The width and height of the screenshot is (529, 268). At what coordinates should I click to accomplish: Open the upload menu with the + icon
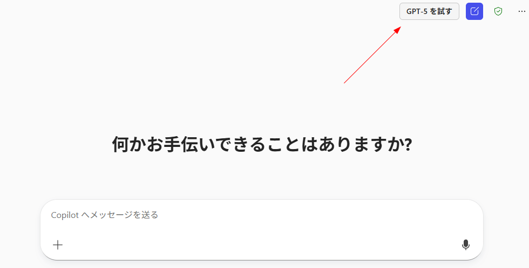pos(58,245)
